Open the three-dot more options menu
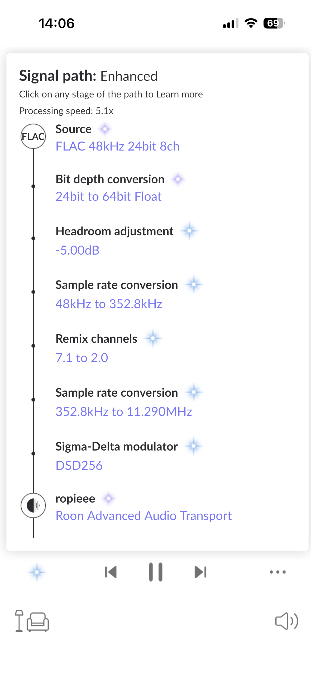The height and width of the screenshot is (675, 311). (x=277, y=572)
